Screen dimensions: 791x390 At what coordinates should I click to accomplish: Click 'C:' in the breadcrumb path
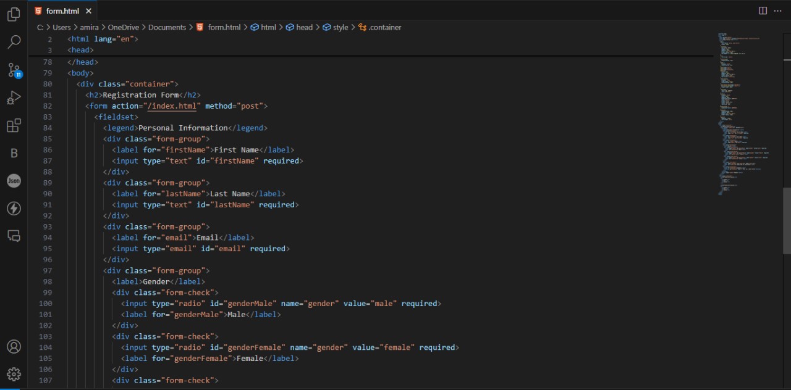pyautogui.click(x=40, y=27)
